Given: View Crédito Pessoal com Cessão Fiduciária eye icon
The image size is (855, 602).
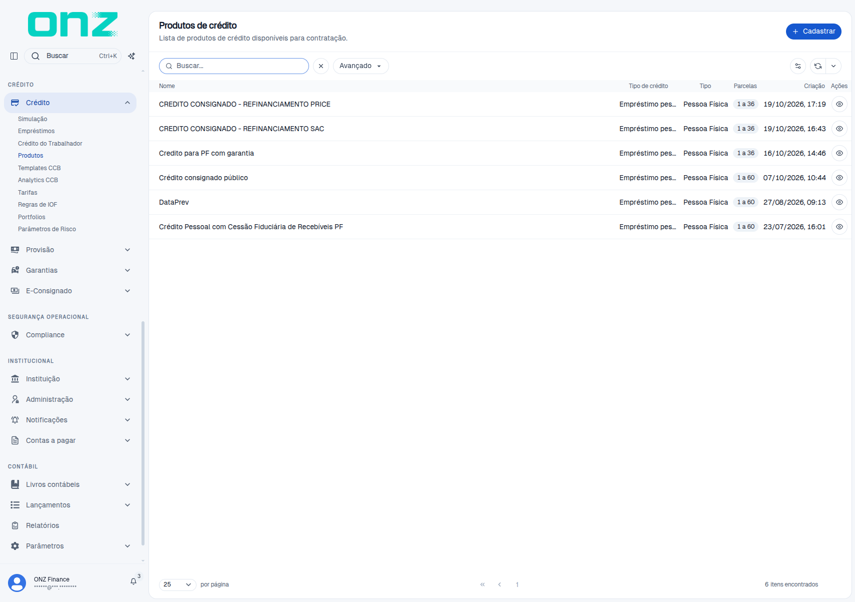Looking at the screenshot, I should pyautogui.click(x=839, y=227).
